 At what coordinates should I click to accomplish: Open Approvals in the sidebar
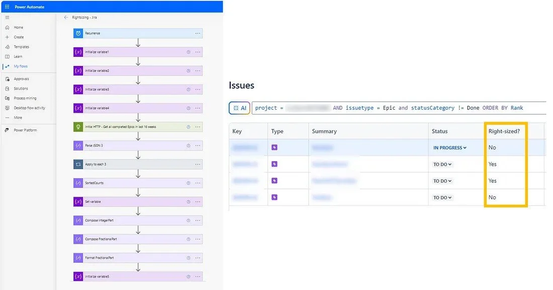[x=21, y=79]
